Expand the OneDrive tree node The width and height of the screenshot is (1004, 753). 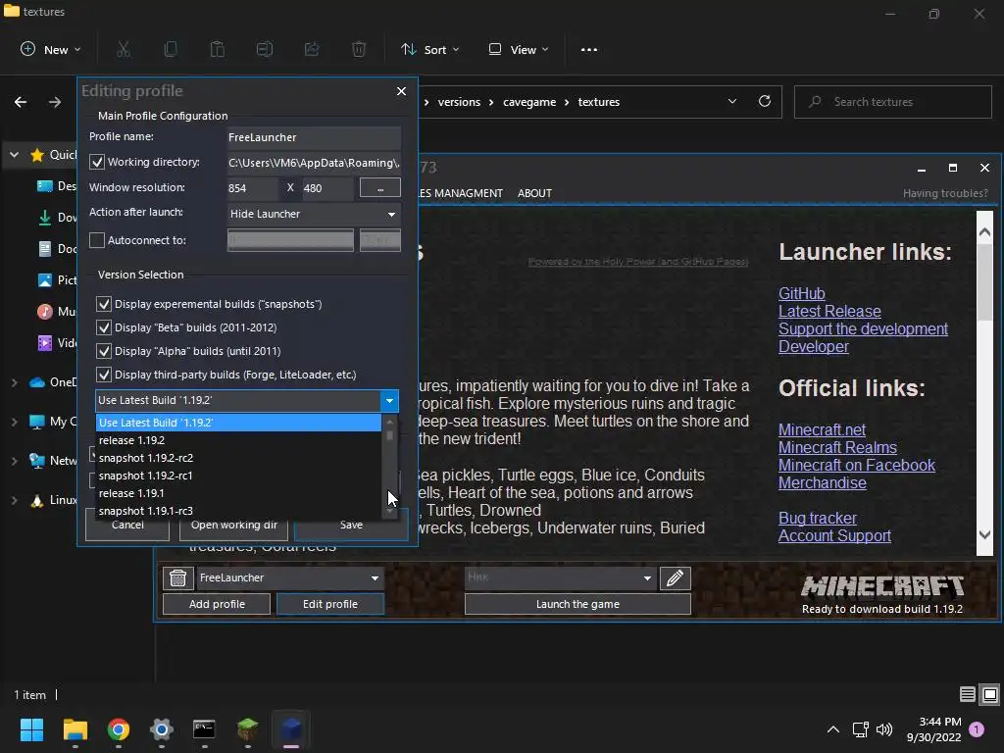[x=14, y=382]
